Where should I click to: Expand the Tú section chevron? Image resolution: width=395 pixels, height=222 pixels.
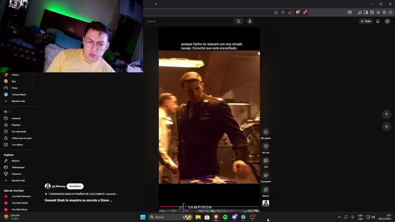9,112
